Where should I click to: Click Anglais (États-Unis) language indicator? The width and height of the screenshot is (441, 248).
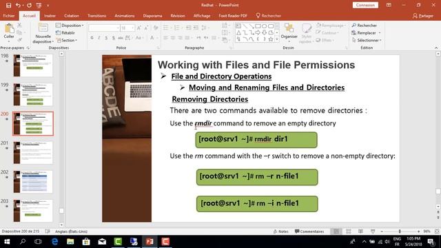point(71,231)
